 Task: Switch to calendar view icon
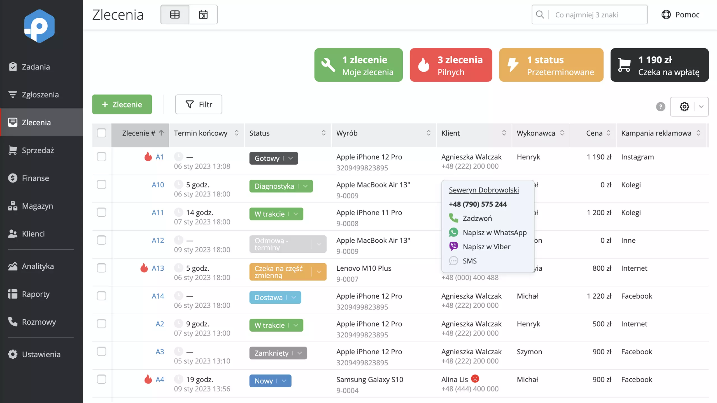tap(203, 15)
